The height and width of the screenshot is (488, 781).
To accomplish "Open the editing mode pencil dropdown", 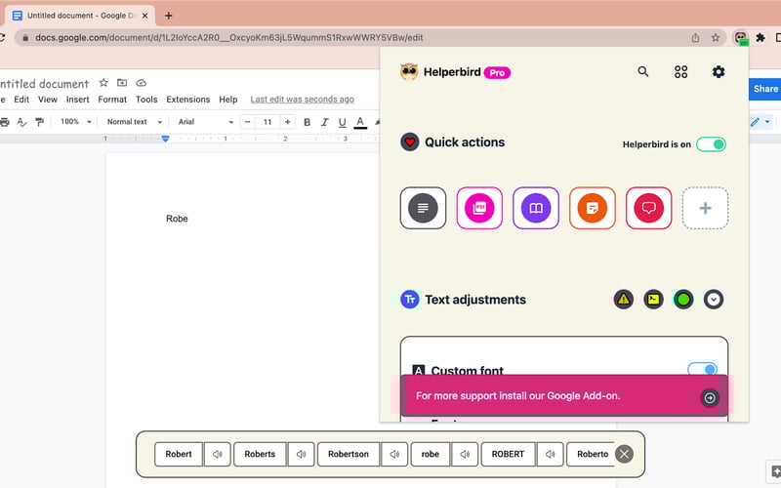I will pos(760,122).
